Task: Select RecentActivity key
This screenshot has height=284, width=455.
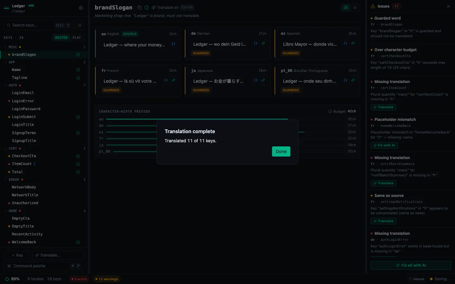Action: click(44, 234)
